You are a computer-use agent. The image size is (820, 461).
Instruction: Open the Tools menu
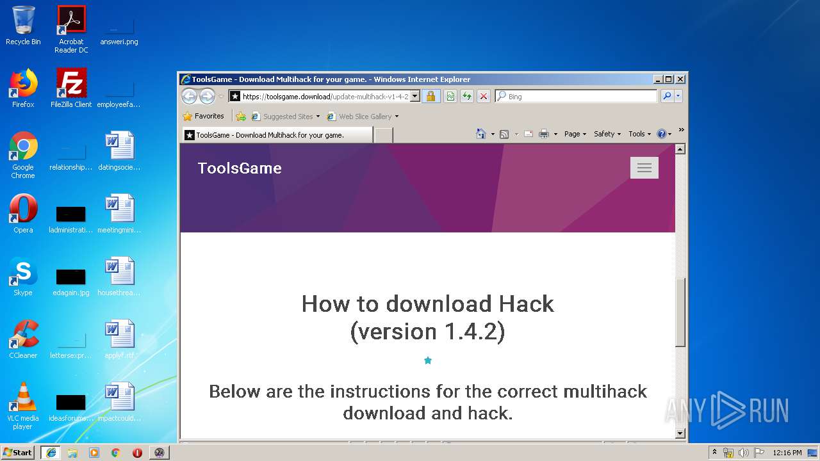(639, 134)
